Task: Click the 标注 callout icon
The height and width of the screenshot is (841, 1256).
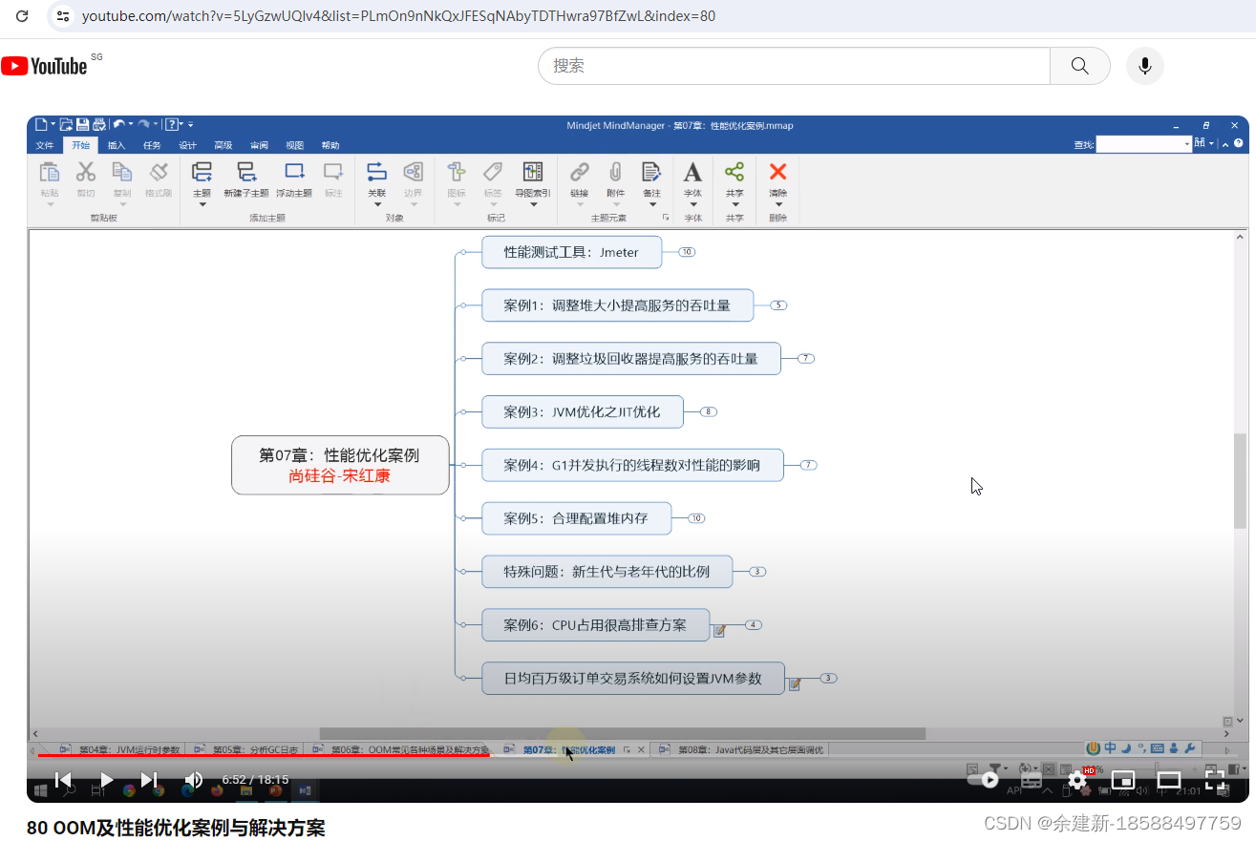Action: (x=333, y=172)
